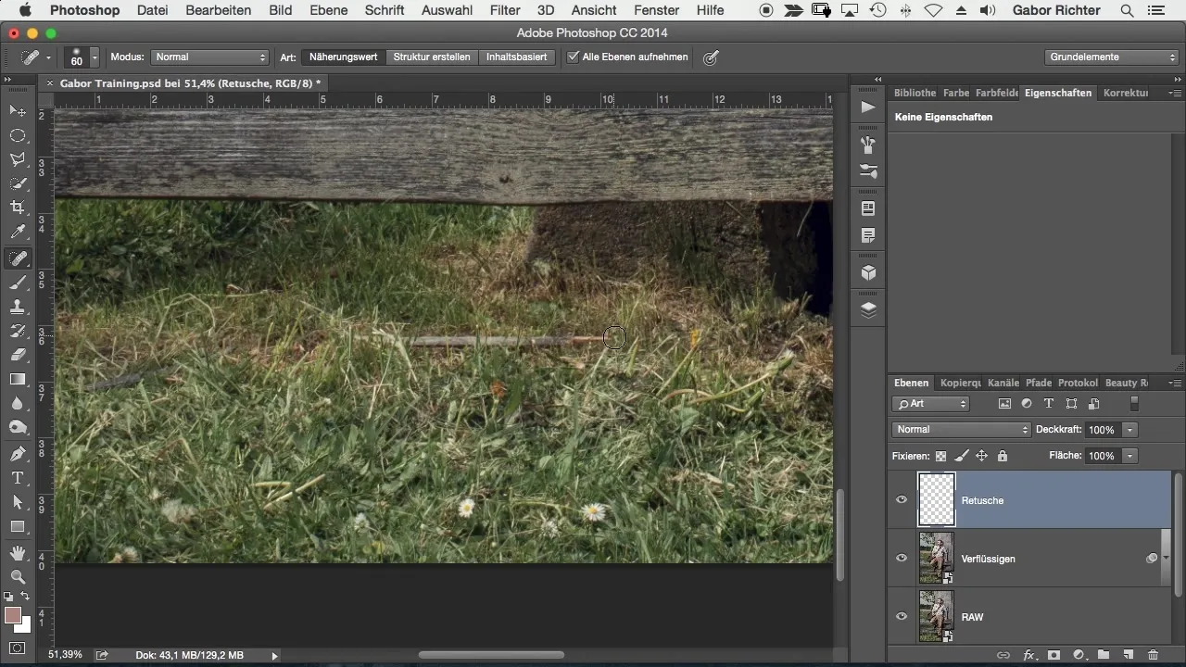The image size is (1186, 667).
Task: Hide the Retusche layer
Action: [x=902, y=500]
